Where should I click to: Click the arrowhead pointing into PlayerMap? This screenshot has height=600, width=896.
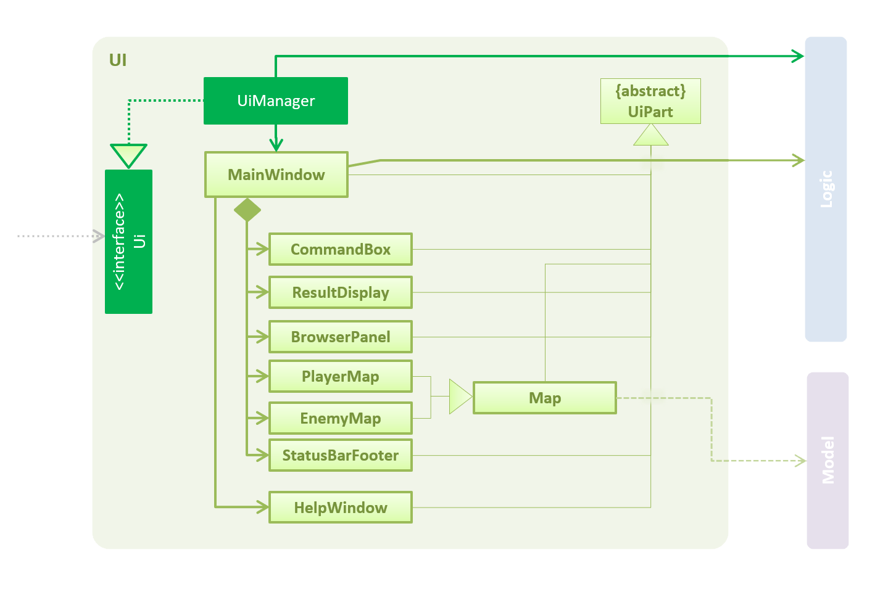tap(263, 376)
